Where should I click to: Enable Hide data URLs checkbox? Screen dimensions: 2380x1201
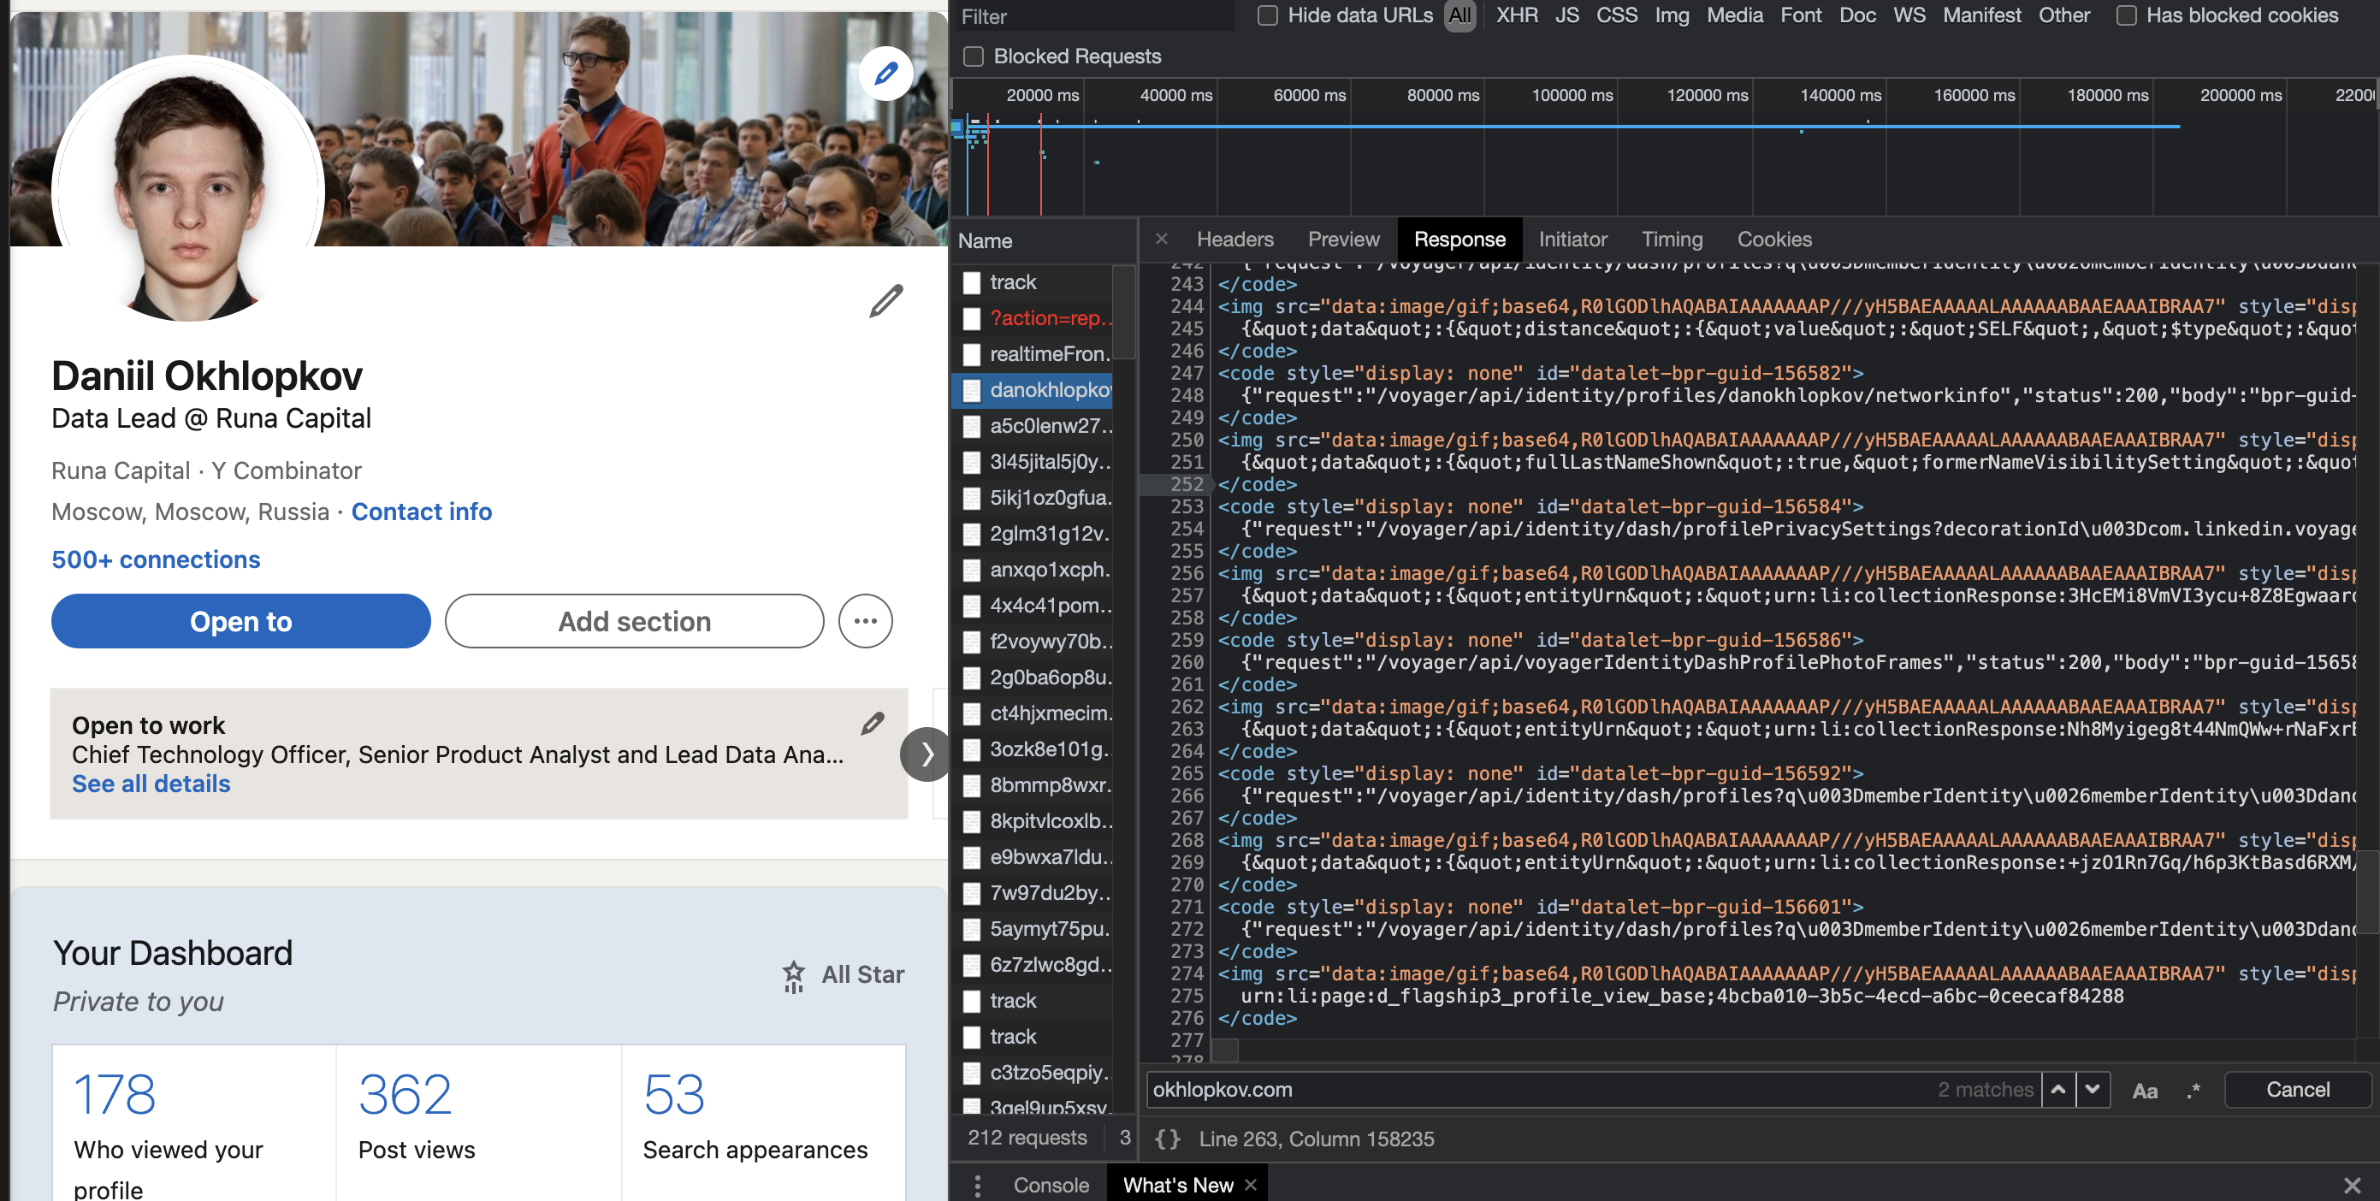click(x=1268, y=15)
